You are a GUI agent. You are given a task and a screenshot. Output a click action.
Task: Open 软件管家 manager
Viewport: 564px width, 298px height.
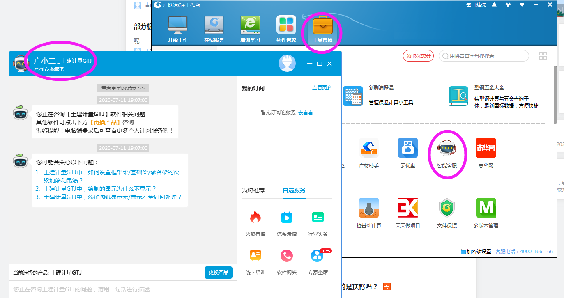click(286, 29)
